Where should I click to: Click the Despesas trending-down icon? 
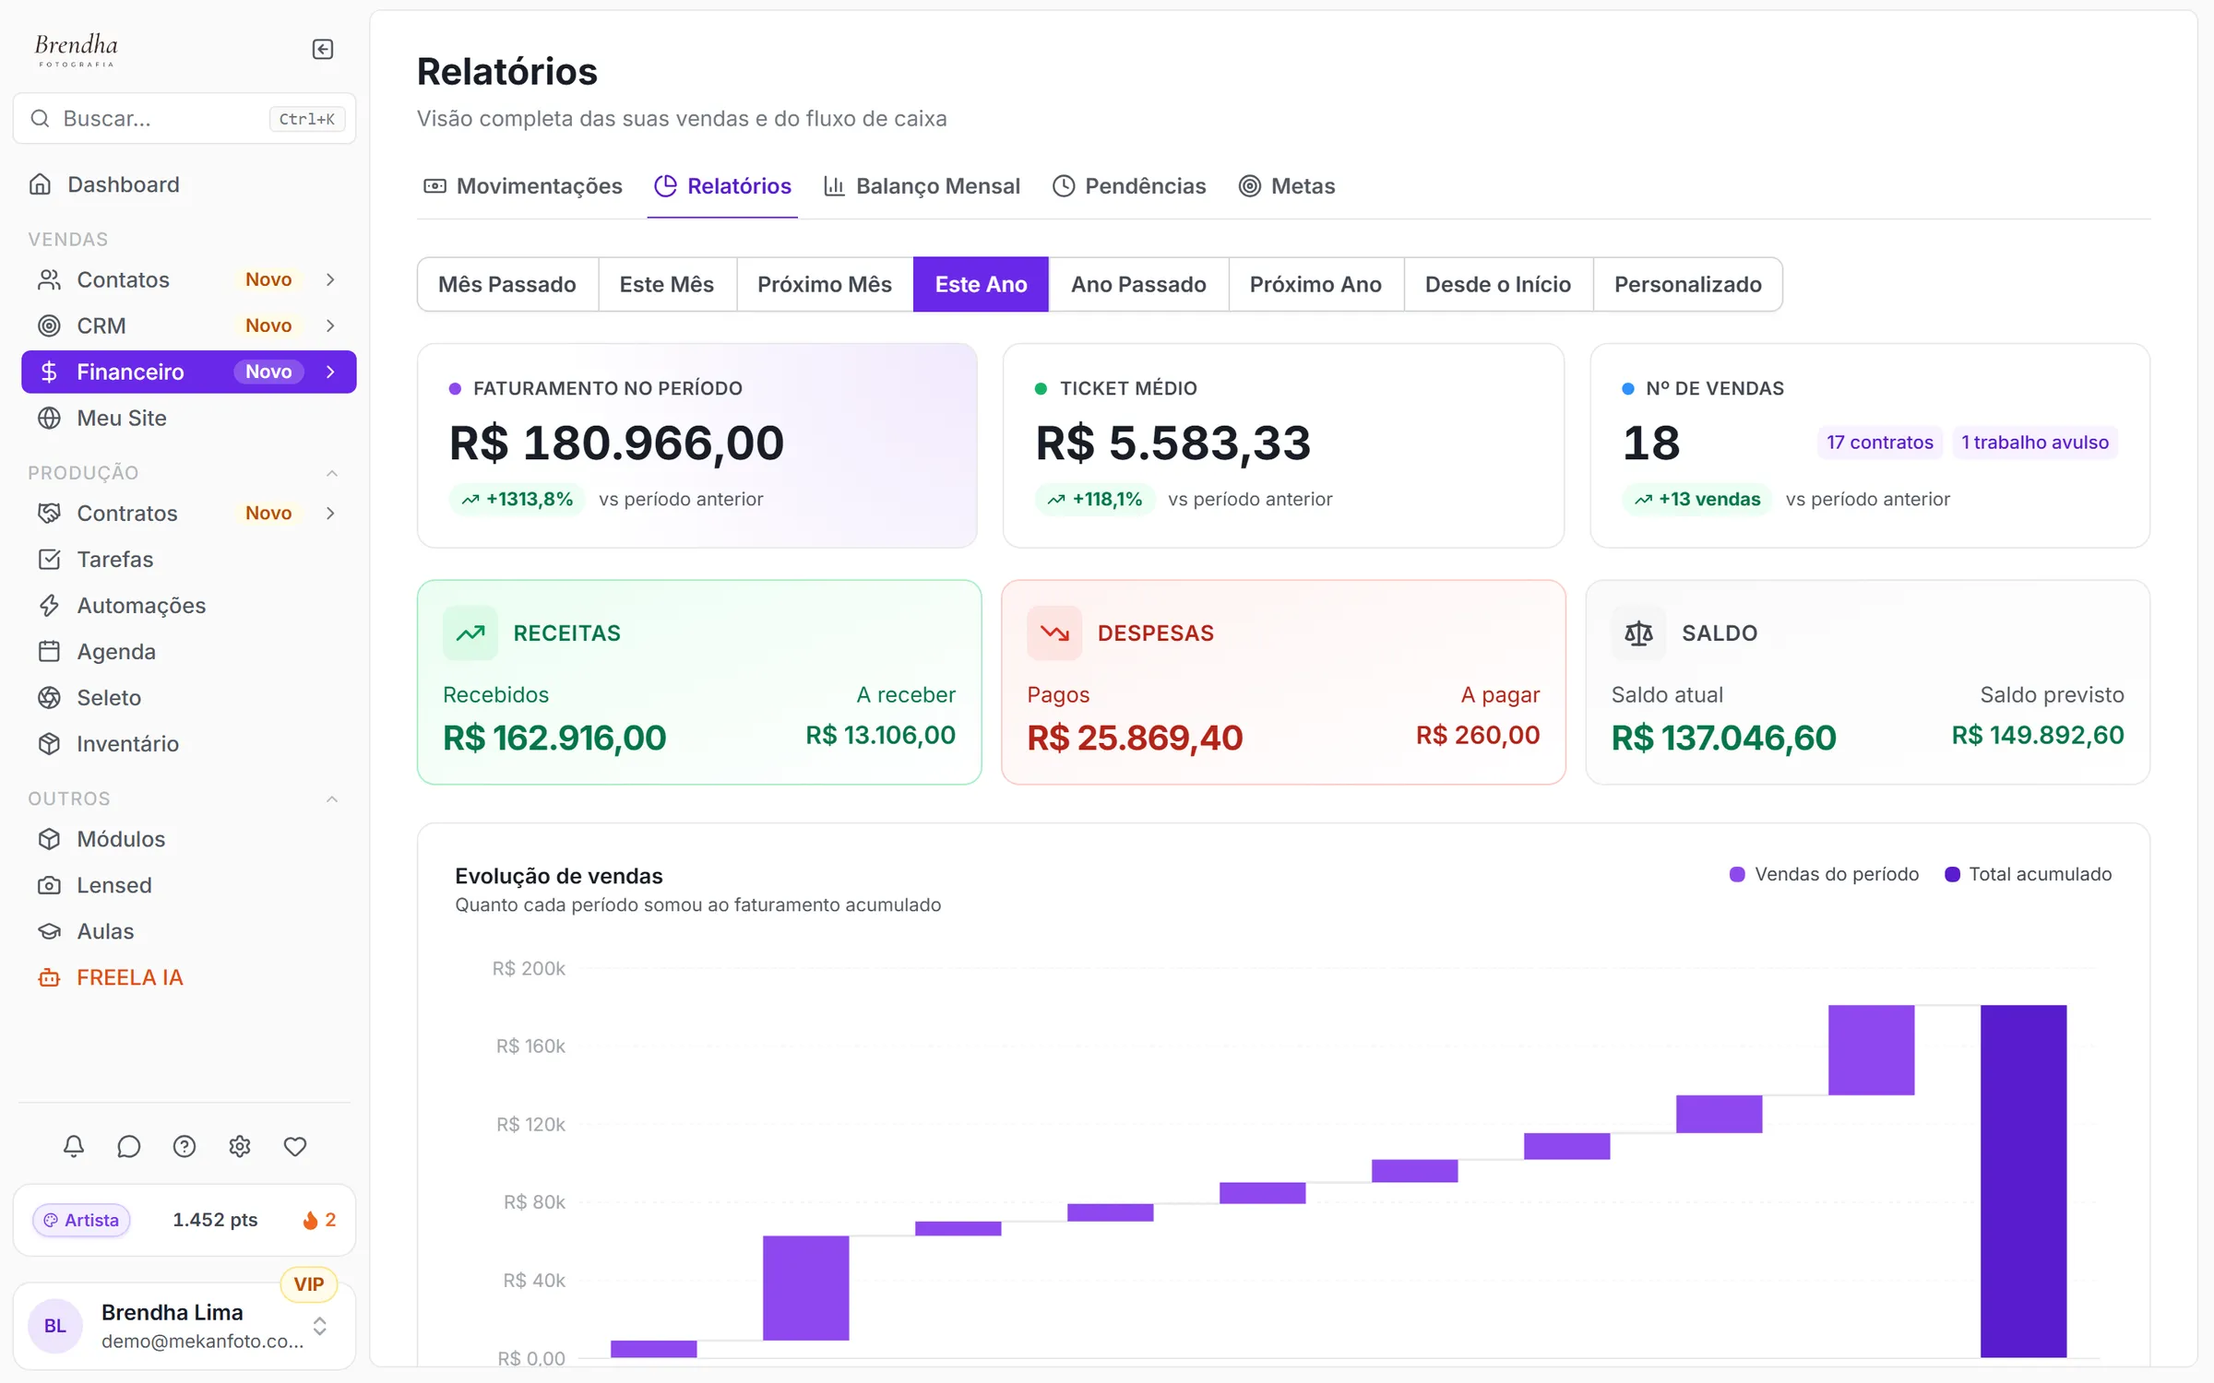click(1054, 632)
